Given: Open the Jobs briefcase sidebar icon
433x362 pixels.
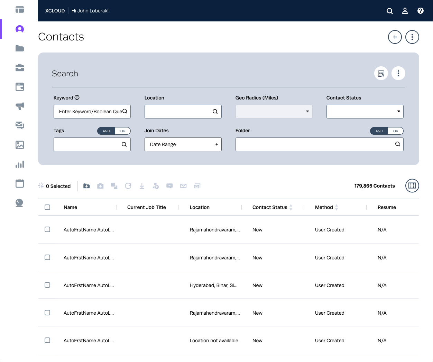Looking at the screenshot, I should (20, 68).
